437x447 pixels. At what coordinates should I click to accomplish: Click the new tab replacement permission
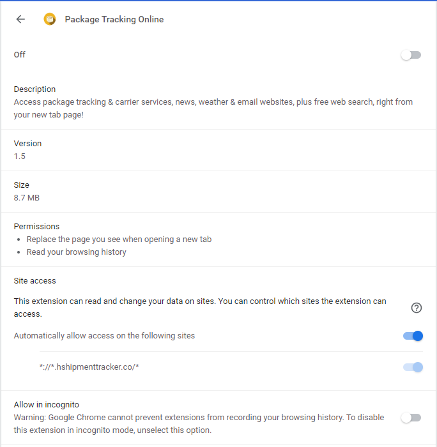[x=119, y=239]
